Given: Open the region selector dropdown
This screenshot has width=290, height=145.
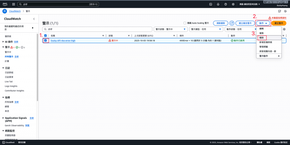Looking at the screenshot, I should (250, 4).
